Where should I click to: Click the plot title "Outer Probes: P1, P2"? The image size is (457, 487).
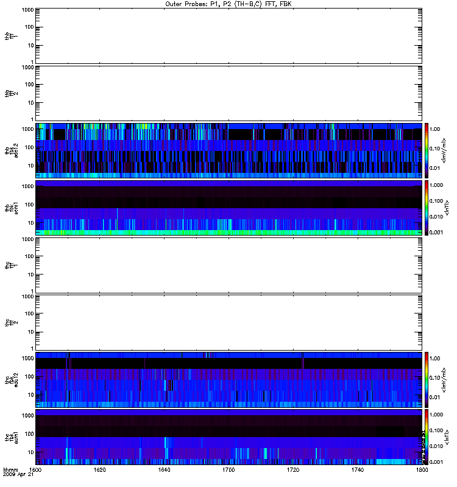coord(228,4)
